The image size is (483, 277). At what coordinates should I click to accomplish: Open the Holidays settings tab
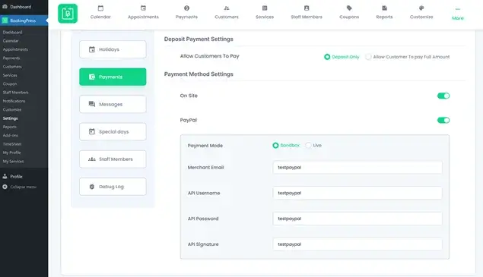coord(113,49)
